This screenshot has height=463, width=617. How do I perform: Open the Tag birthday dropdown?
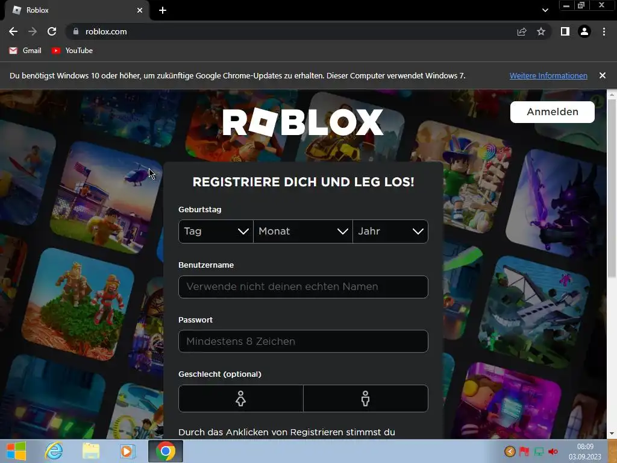click(x=216, y=231)
